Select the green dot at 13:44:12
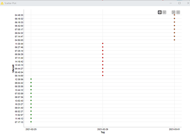The width and height of the screenshot is (190, 137). [31, 90]
